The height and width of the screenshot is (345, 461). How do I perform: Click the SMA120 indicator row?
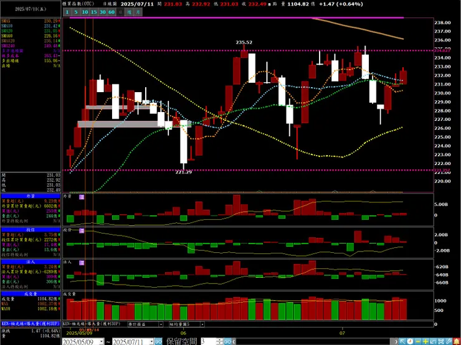(x=31, y=41)
